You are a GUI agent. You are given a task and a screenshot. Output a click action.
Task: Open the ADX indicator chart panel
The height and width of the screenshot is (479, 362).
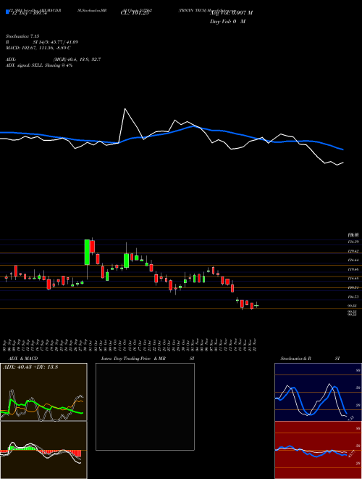point(43,392)
